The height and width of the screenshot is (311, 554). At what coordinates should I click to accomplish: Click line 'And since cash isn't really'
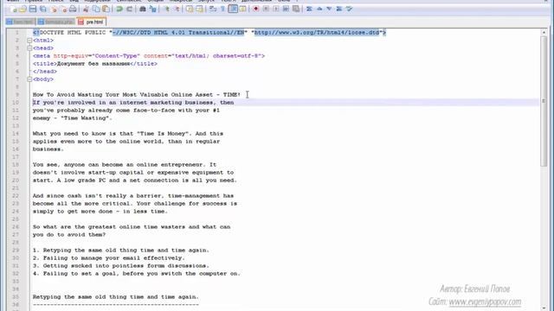point(133,196)
